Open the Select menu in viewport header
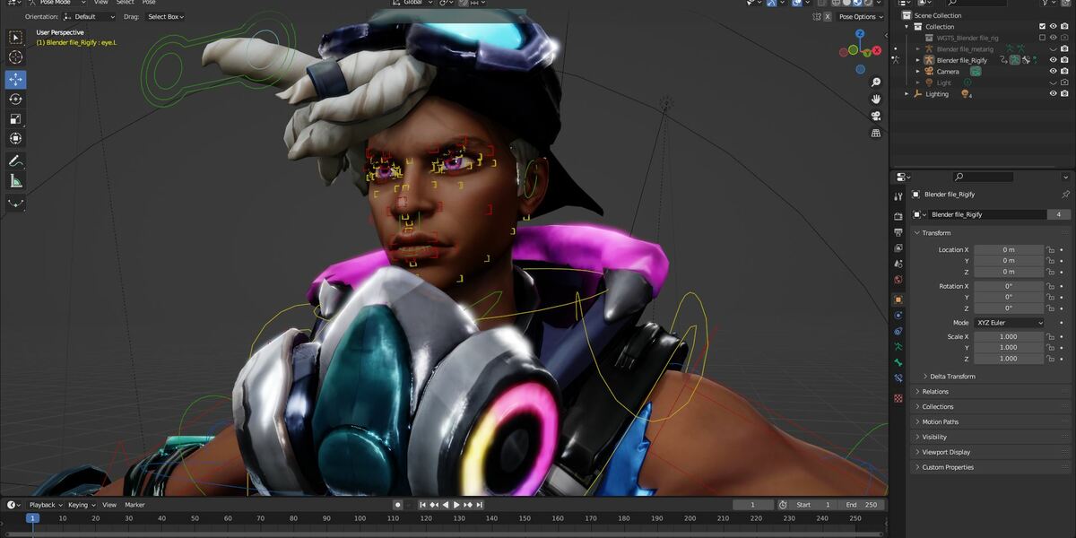The width and height of the screenshot is (1076, 538). [x=125, y=3]
